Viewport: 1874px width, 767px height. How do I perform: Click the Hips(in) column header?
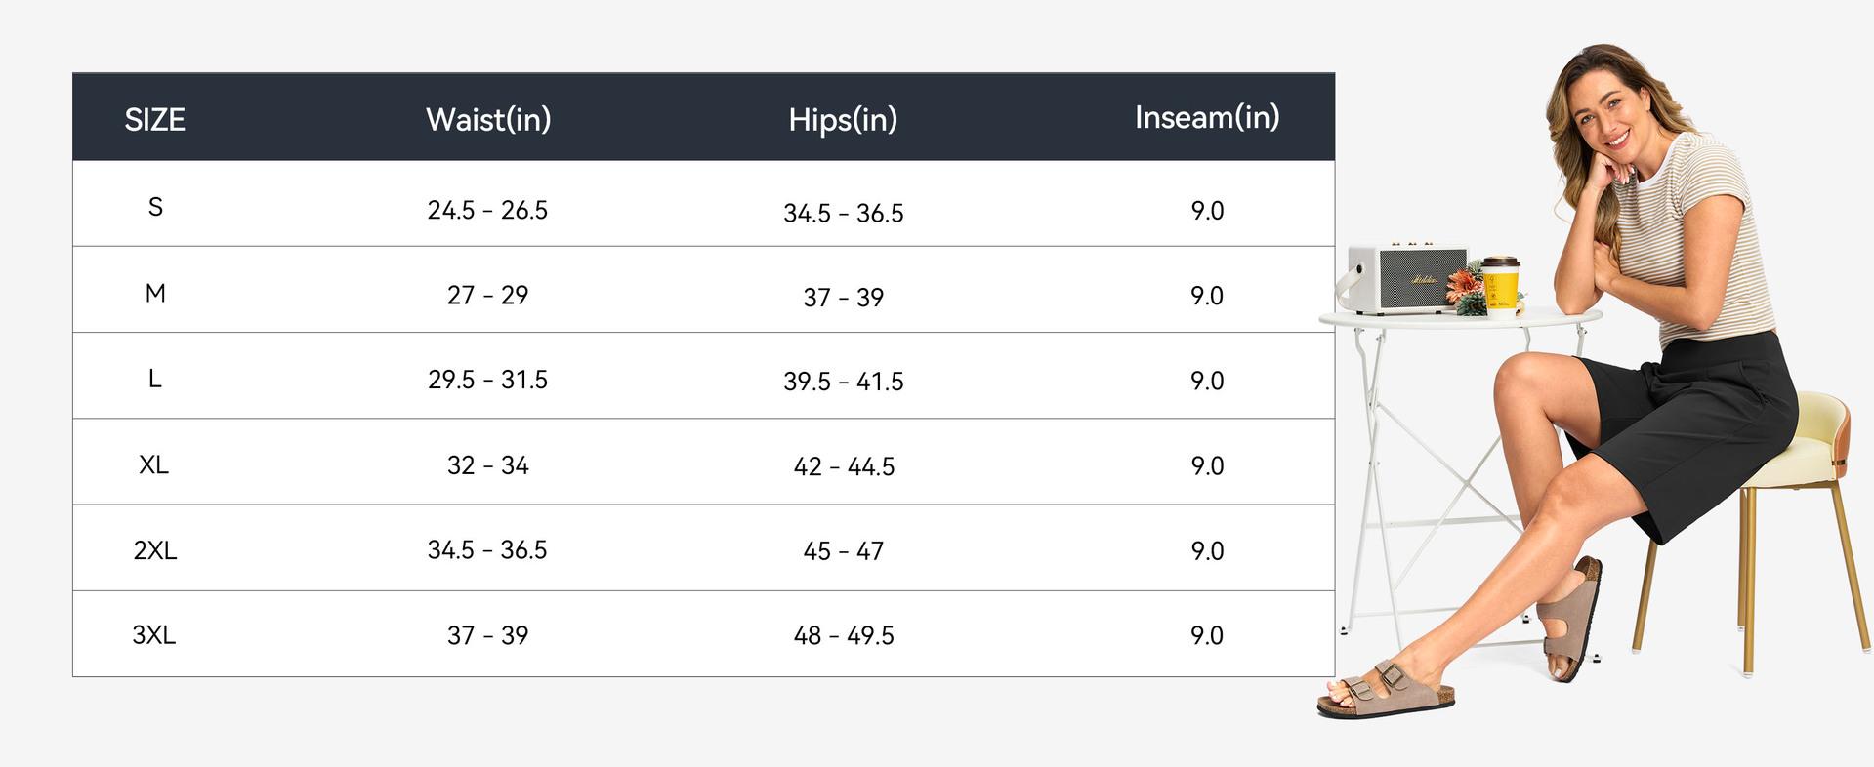843,119
